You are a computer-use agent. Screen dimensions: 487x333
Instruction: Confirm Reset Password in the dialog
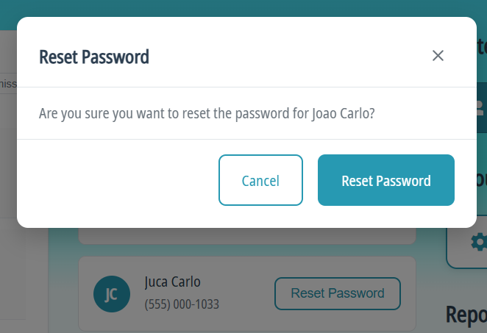pos(385,180)
